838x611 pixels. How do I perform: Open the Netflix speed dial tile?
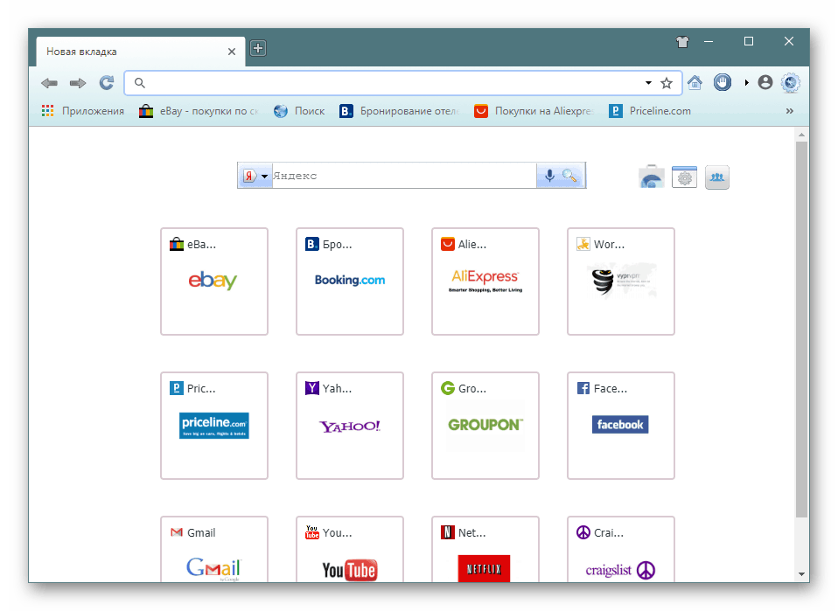click(x=485, y=550)
